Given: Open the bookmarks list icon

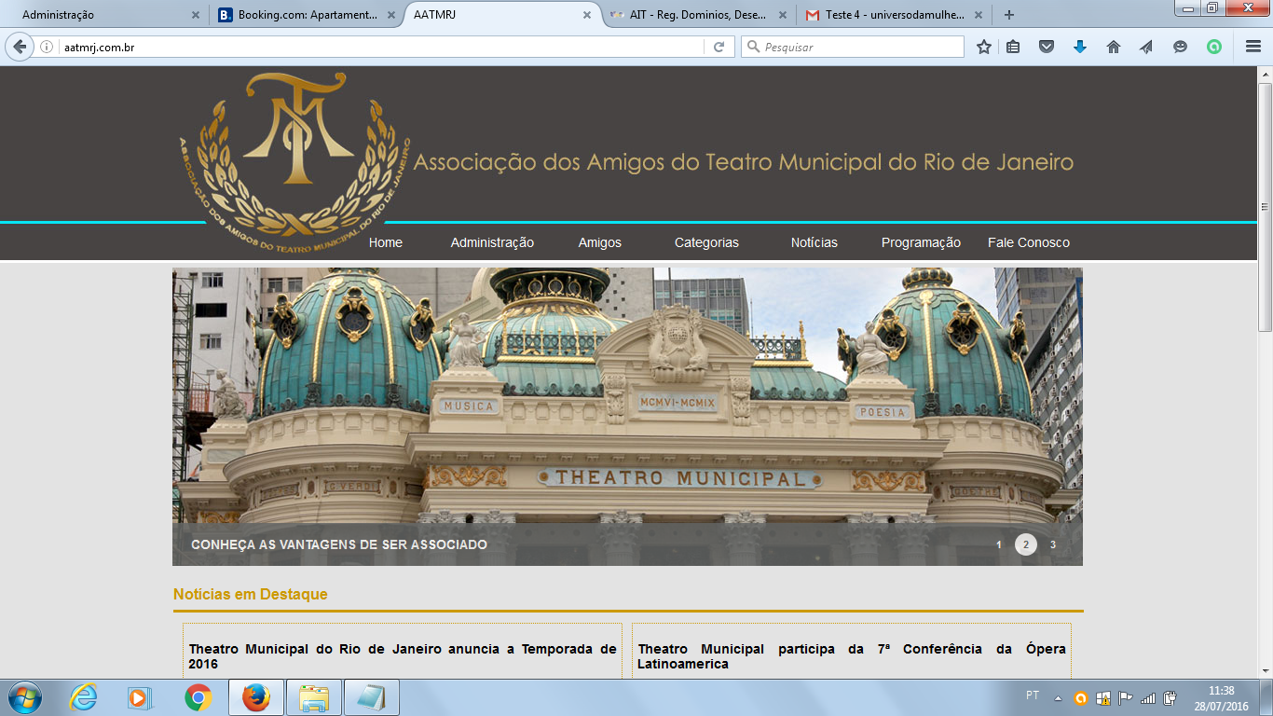Looking at the screenshot, I should point(1013,47).
